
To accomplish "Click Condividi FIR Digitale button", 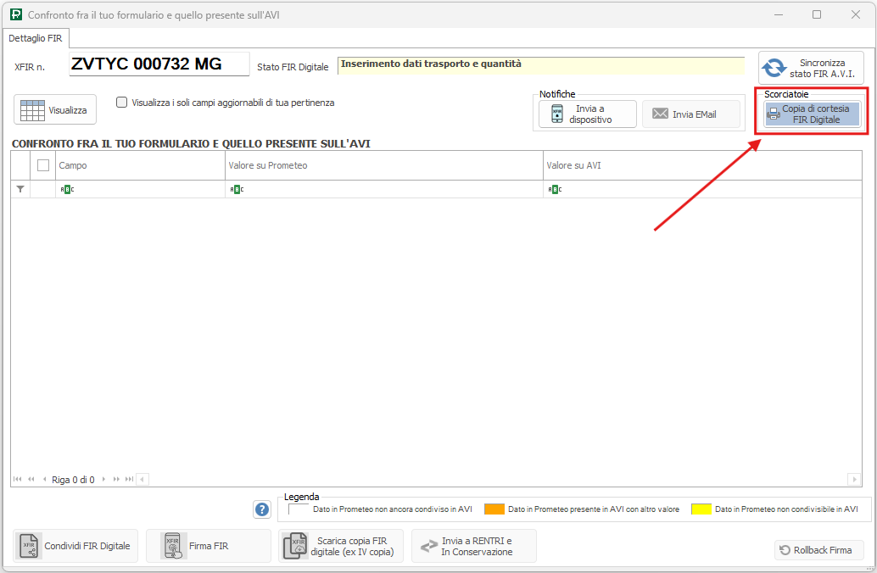I will click(x=75, y=546).
